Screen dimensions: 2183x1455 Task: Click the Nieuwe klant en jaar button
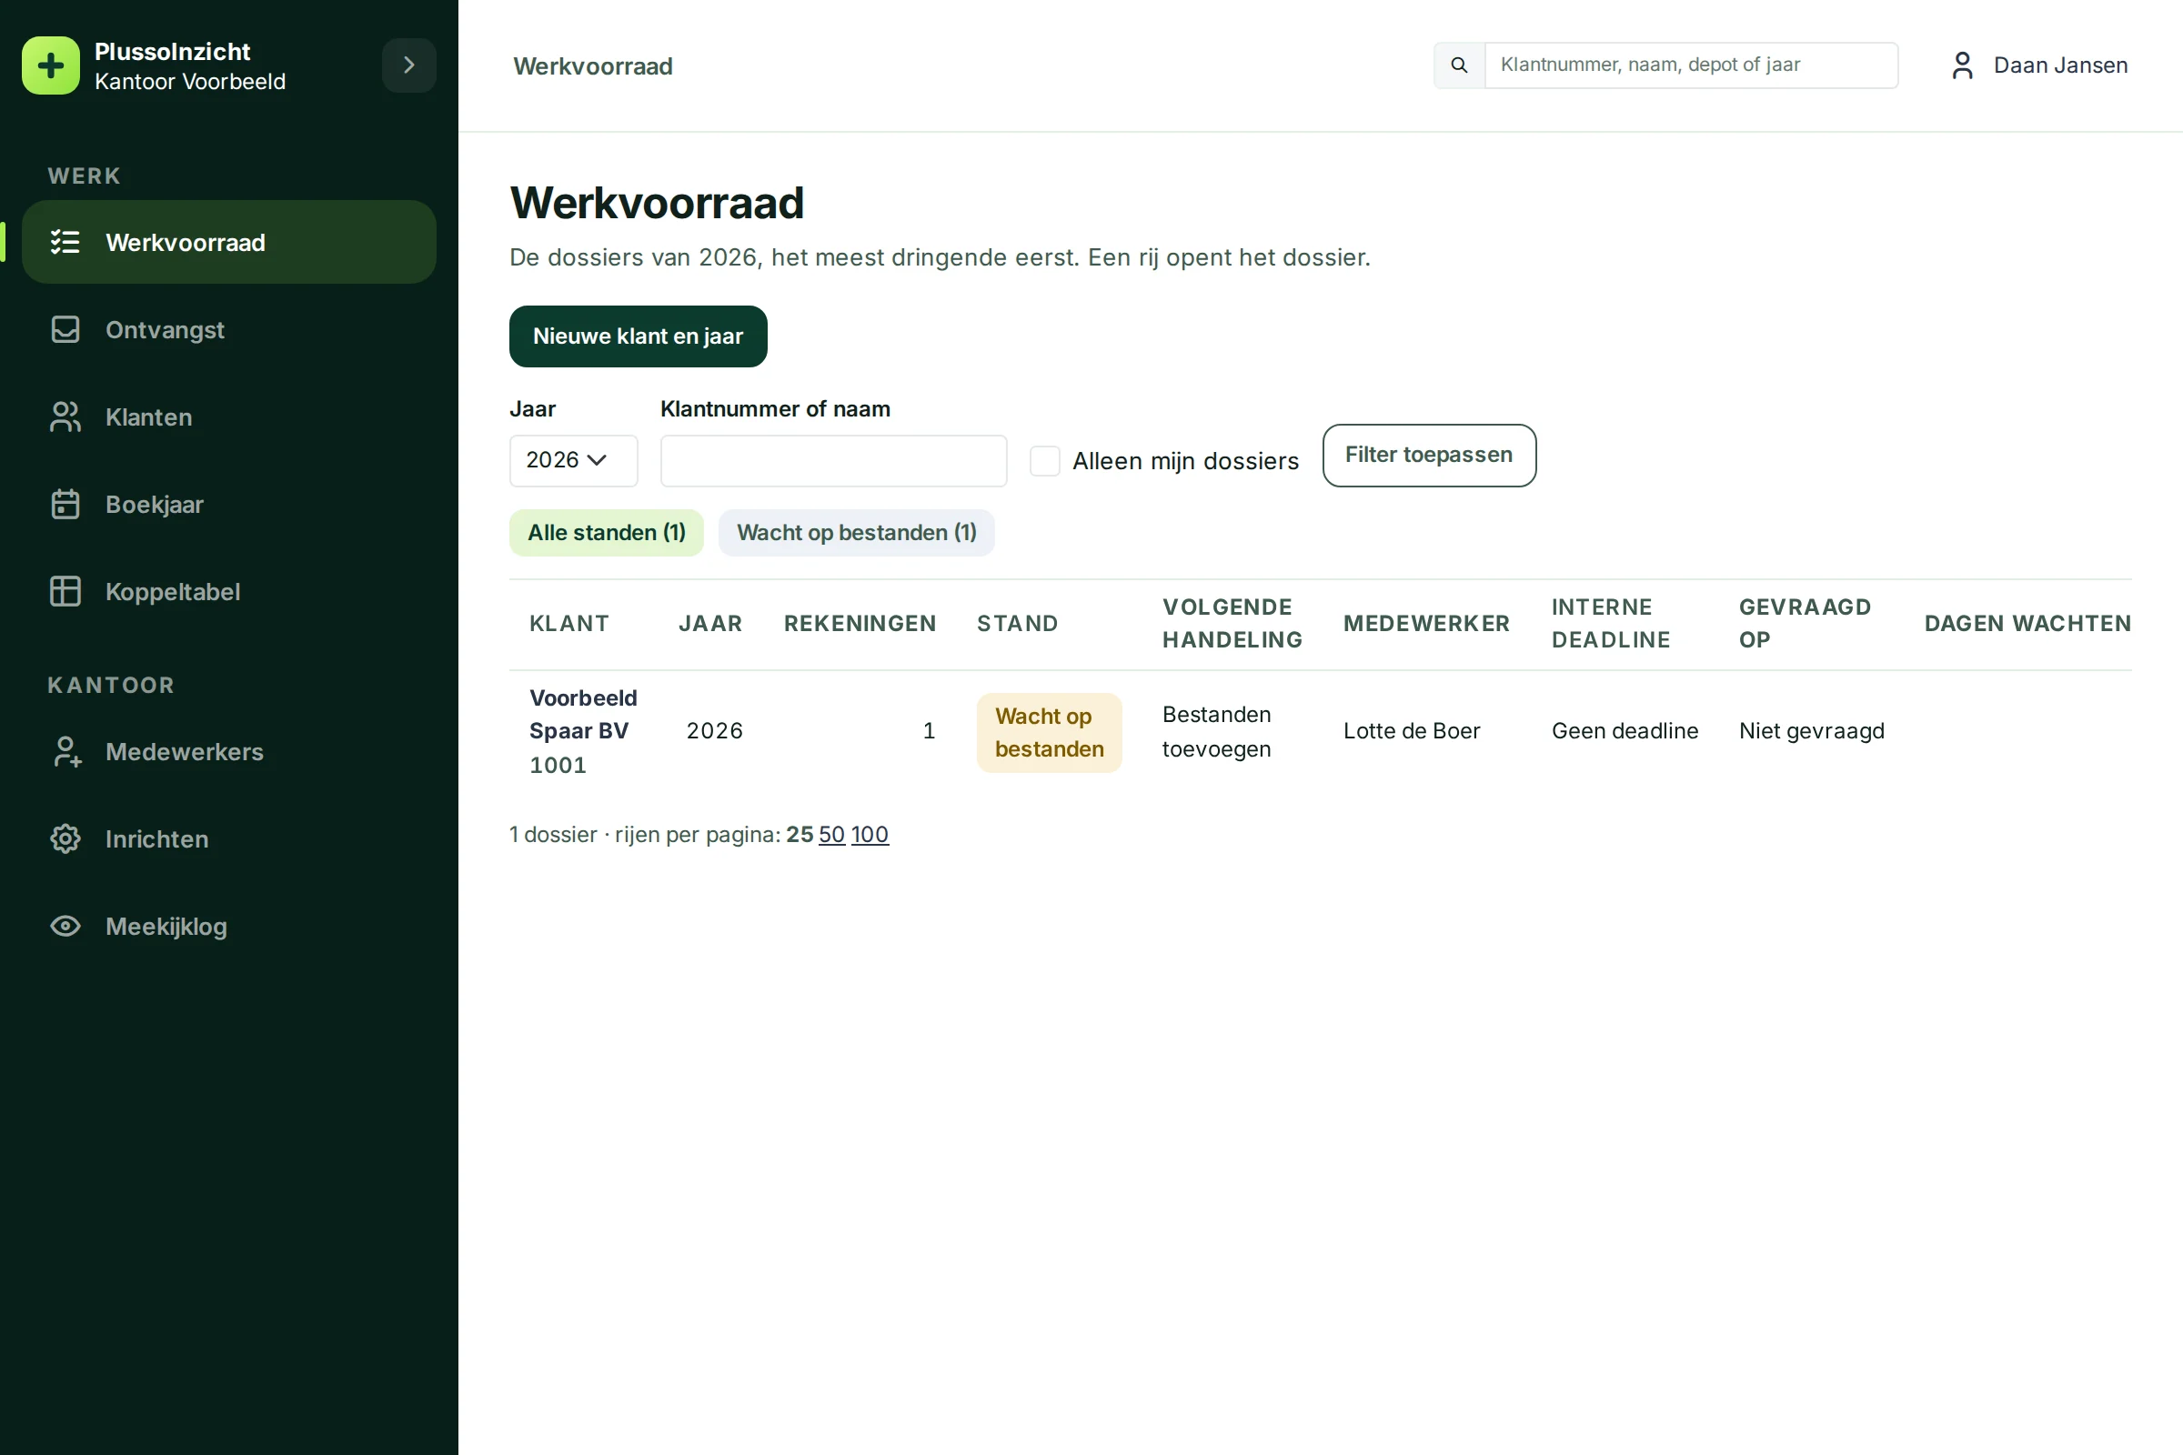coord(638,336)
